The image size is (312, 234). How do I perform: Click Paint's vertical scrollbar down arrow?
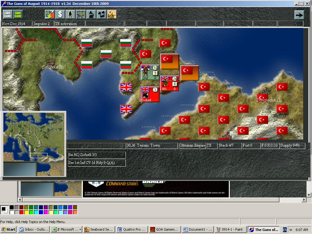pos(309,195)
